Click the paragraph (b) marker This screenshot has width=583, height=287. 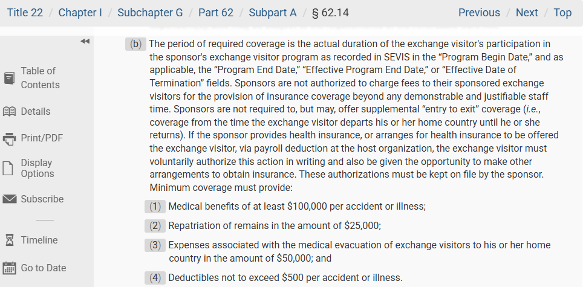[136, 44]
